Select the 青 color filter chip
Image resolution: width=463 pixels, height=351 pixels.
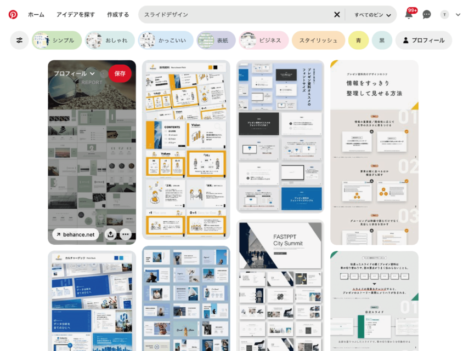pyautogui.click(x=358, y=41)
